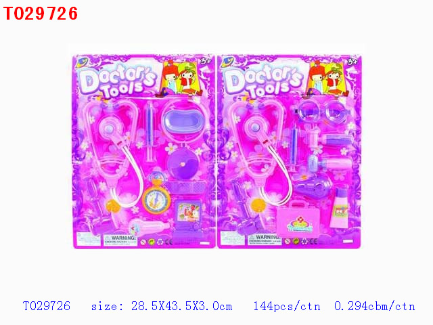The image size is (433, 325).
Task: Click the 3+ age badge on right package
Action: 352,61
